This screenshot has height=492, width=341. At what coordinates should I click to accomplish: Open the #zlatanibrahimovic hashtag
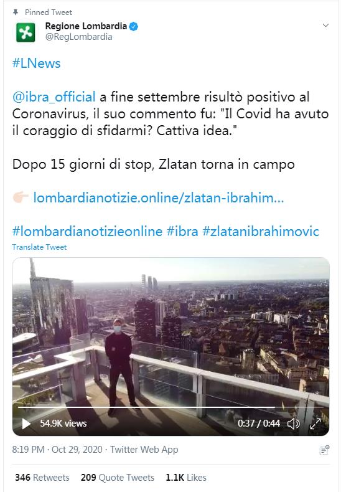pyautogui.click(x=261, y=231)
